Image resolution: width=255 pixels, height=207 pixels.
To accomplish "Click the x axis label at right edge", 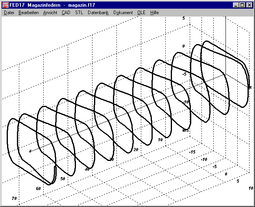I will pyautogui.click(x=250, y=87).
